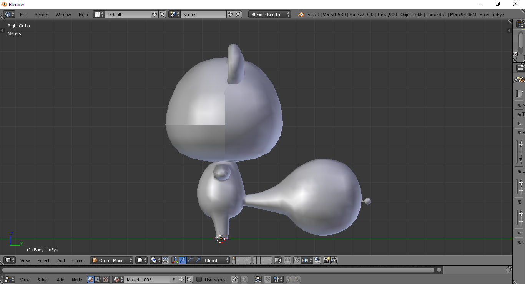Click the Scene name field

(204, 14)
